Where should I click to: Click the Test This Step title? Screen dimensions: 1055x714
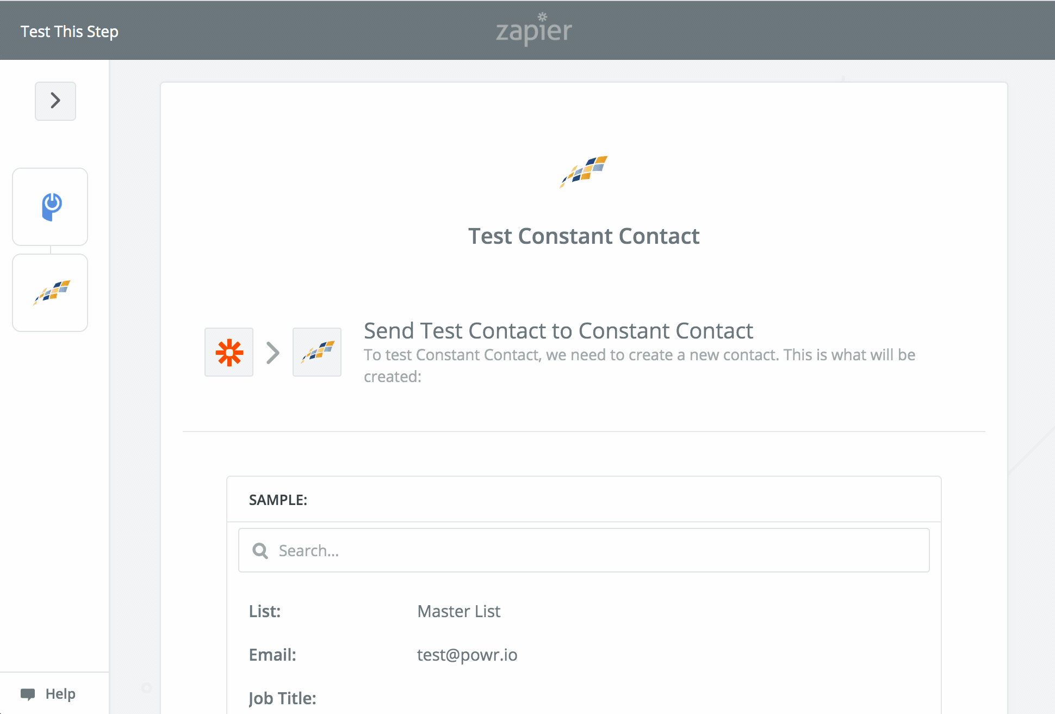[x=70, y=32]
